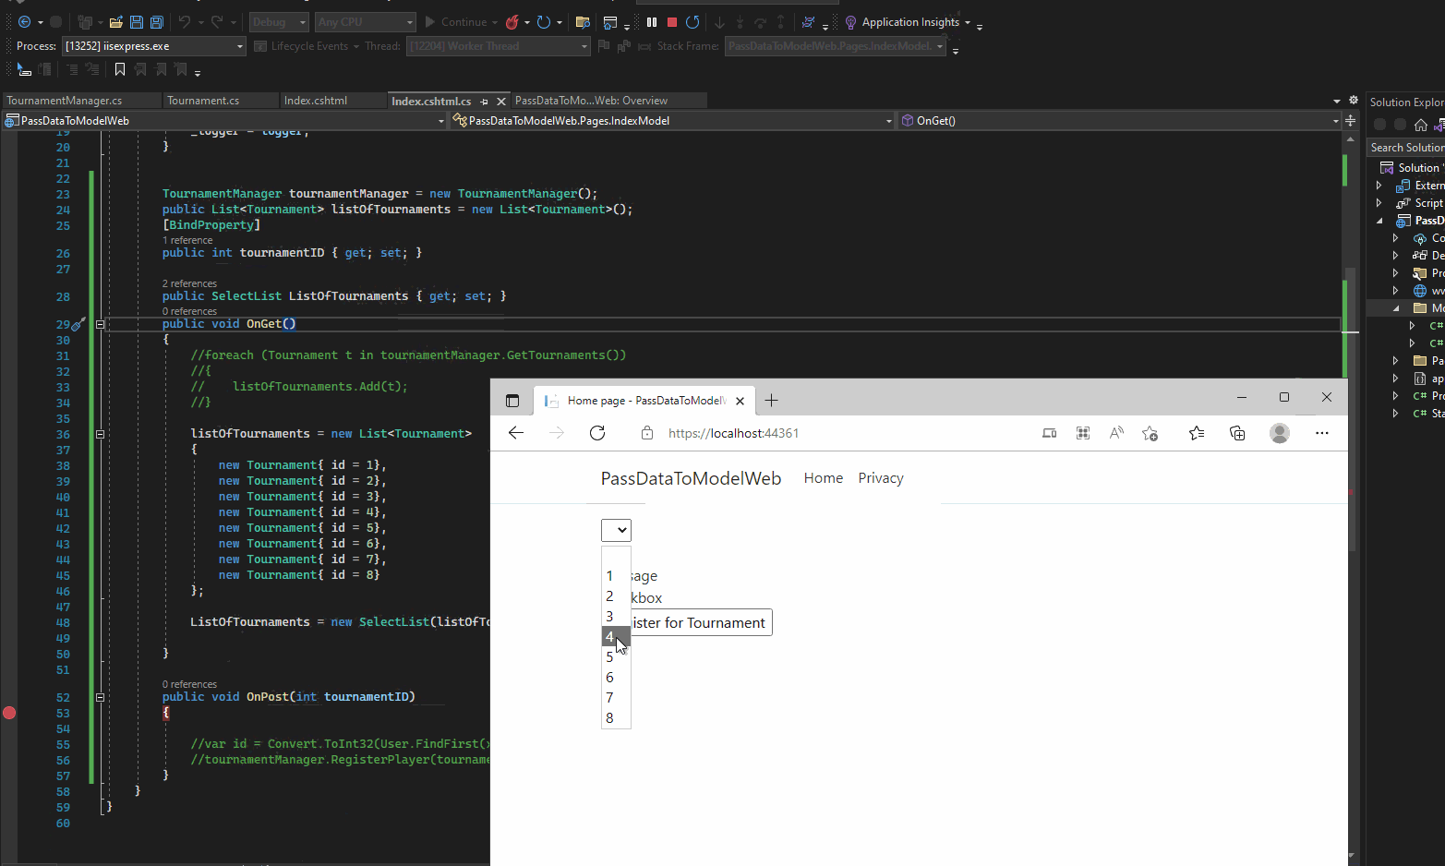The image size is (1445, 866).
Task: Break all (pause debugging) button
Action: pyautogui.click(x=652, y=22)
